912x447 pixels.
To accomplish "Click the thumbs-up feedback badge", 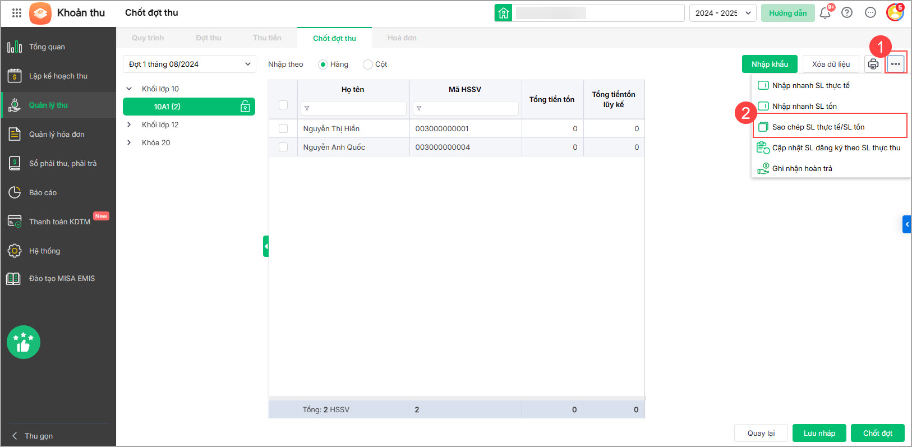I will 24,342.
